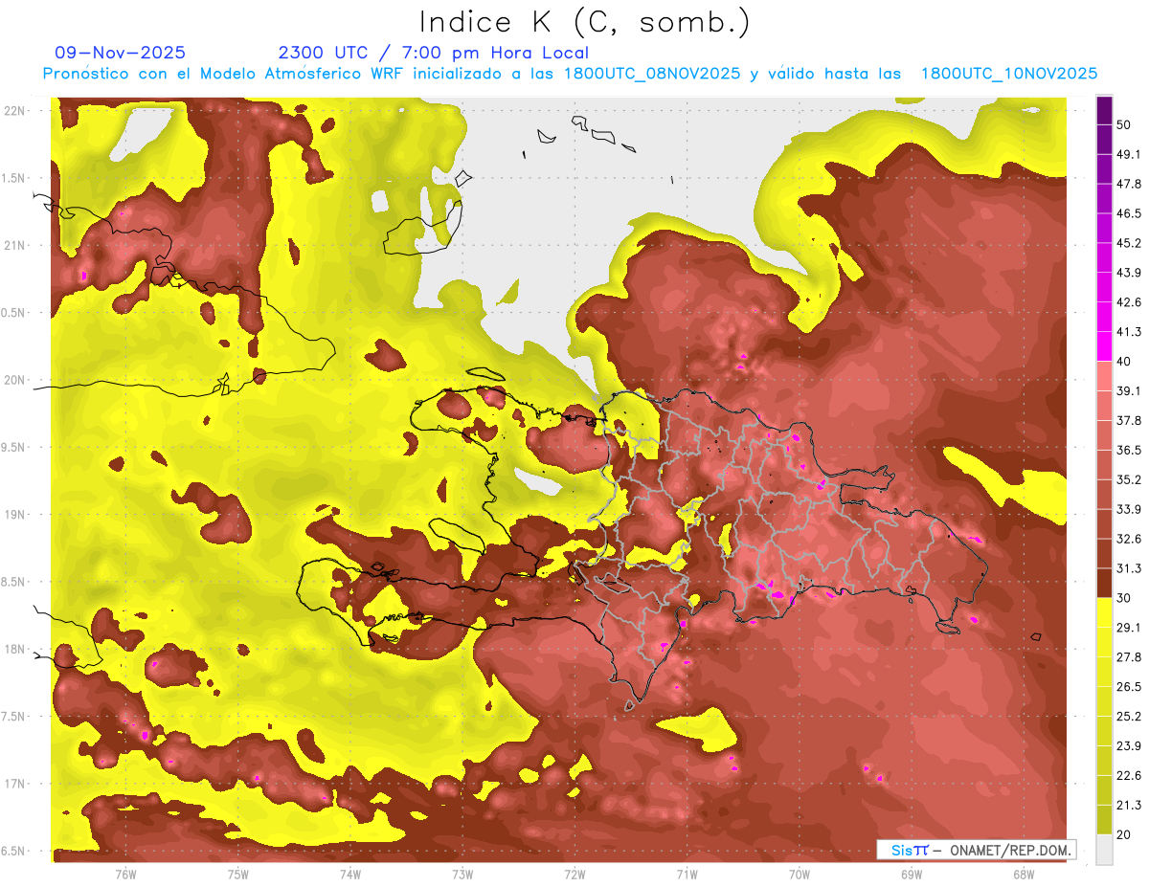The image size is (1149, 887).
Task: Click the '43.9' value on the color scale
Action: point(1129,273)
